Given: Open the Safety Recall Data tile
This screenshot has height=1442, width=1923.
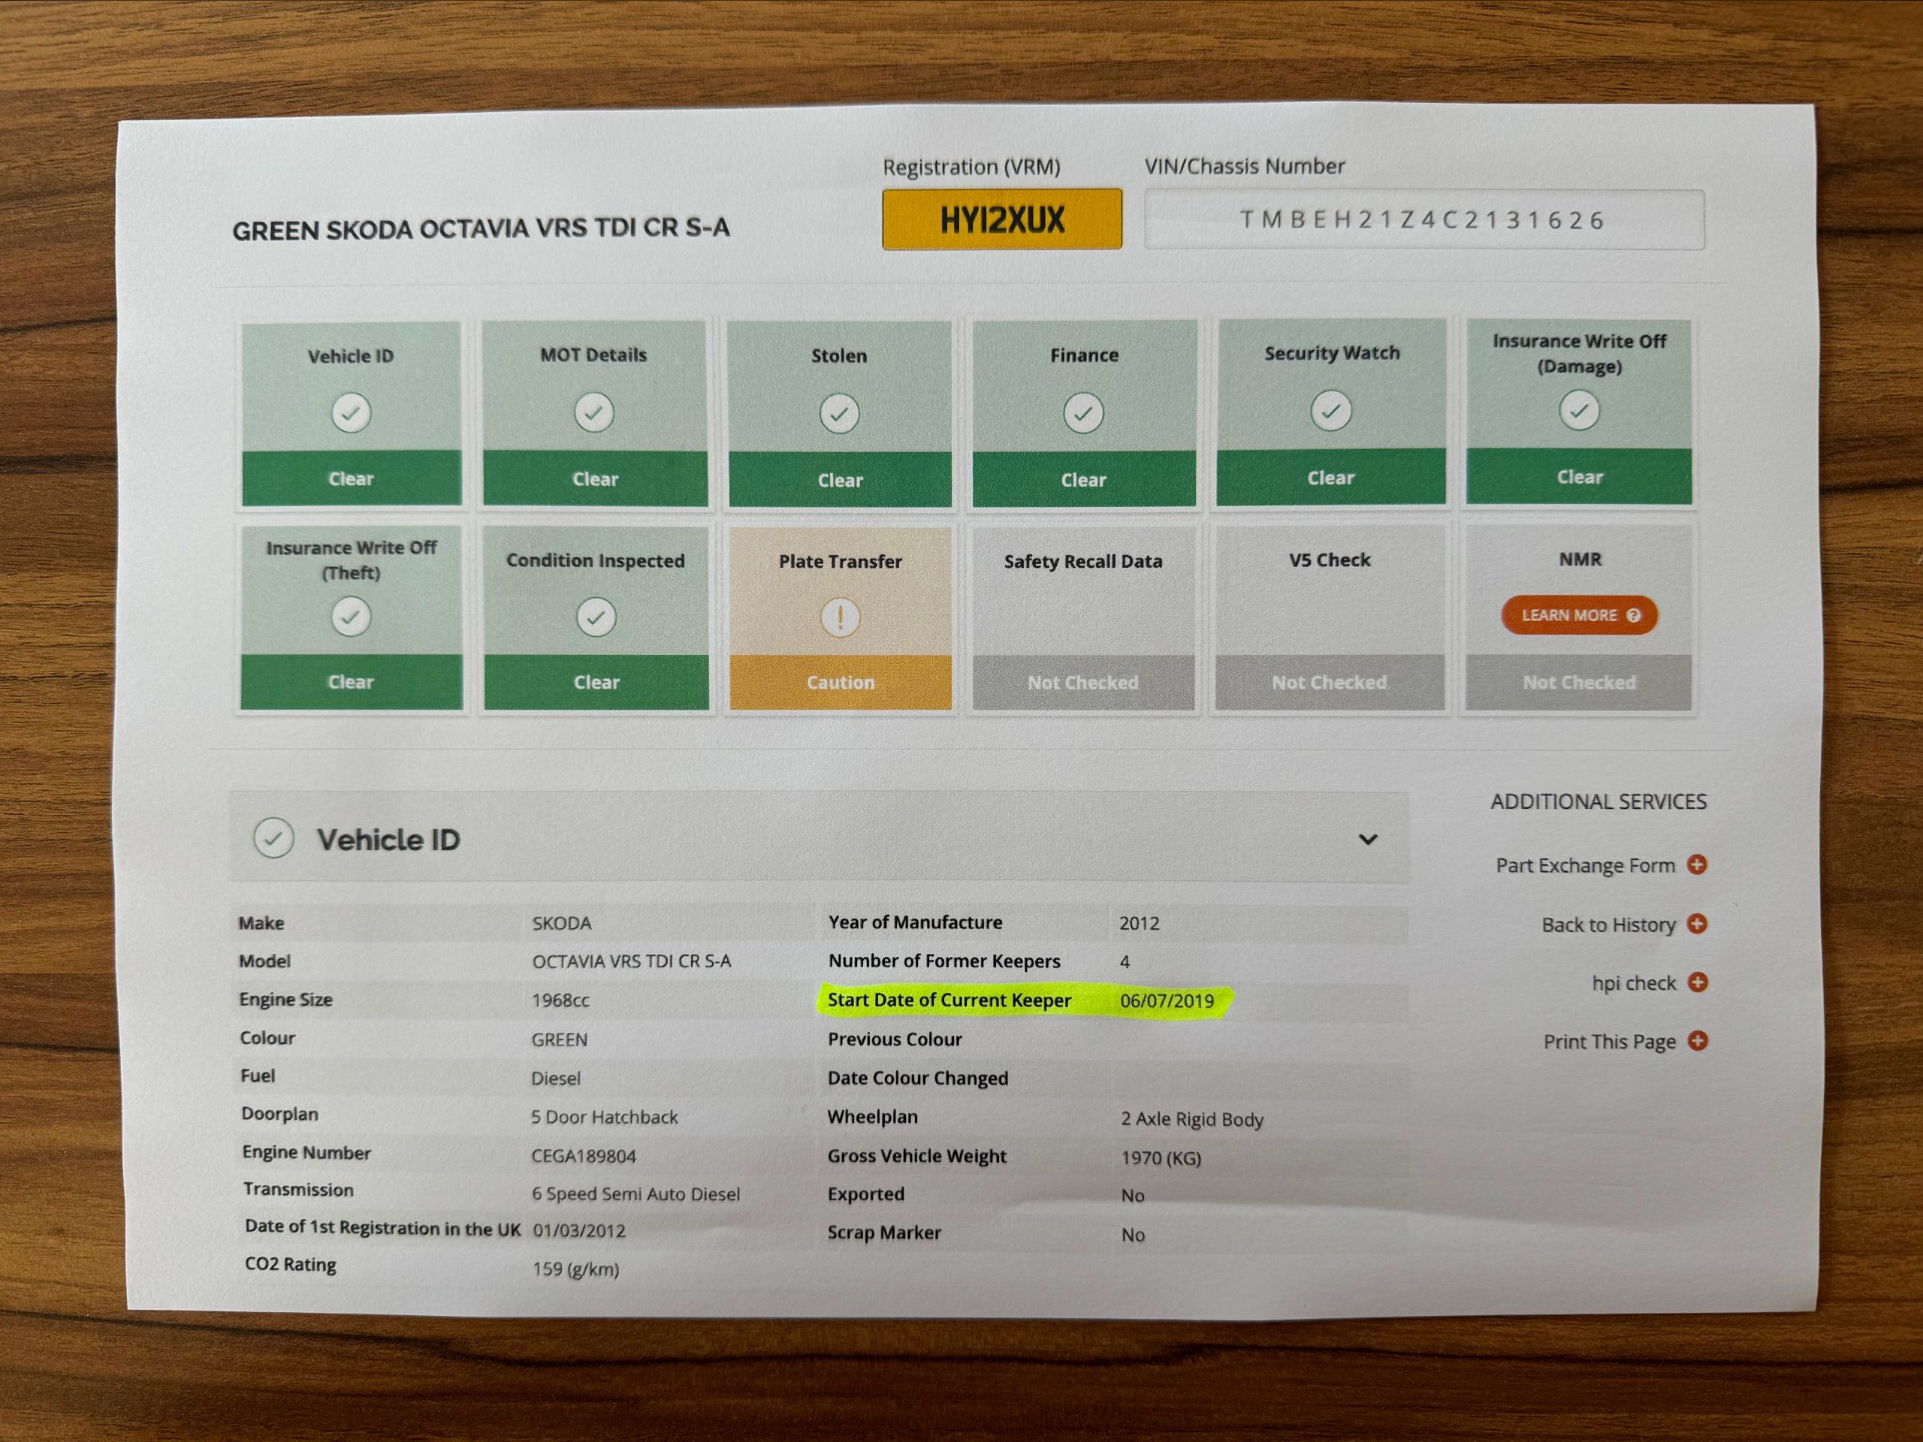Looking at the screenshot, I should click(x=1083, y=618).
